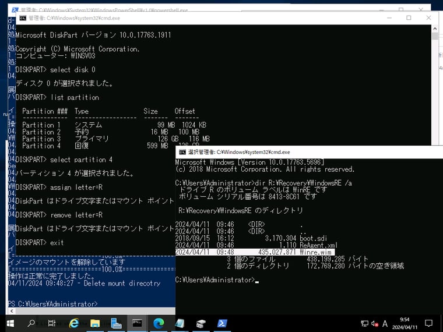This screenshot has height=332, width=443.
Task: Click 'Microsoft DiskPart' version header line
Action: tap(93, 35)
